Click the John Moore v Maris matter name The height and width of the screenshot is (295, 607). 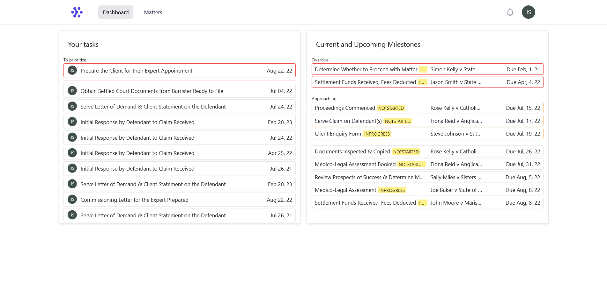(455, 203)
